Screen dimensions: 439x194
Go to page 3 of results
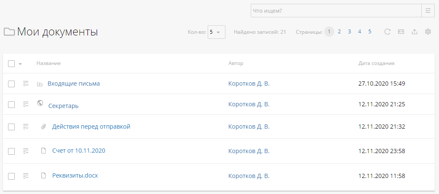[x=350, y=32]
